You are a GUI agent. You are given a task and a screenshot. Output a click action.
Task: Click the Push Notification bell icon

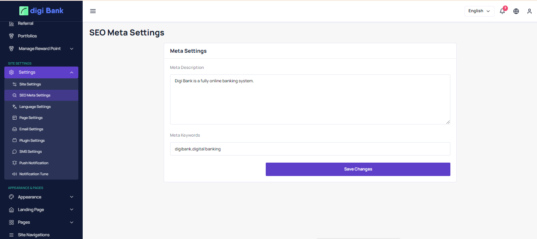[x=15, y=163]
